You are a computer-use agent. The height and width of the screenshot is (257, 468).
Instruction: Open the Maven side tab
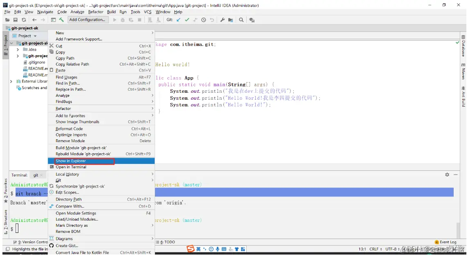click(x=463, y=71)
